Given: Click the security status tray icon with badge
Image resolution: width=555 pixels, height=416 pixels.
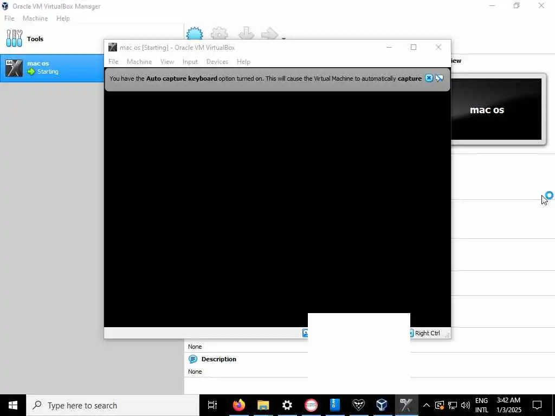Looking at the screenshot, I should (440, 405).
